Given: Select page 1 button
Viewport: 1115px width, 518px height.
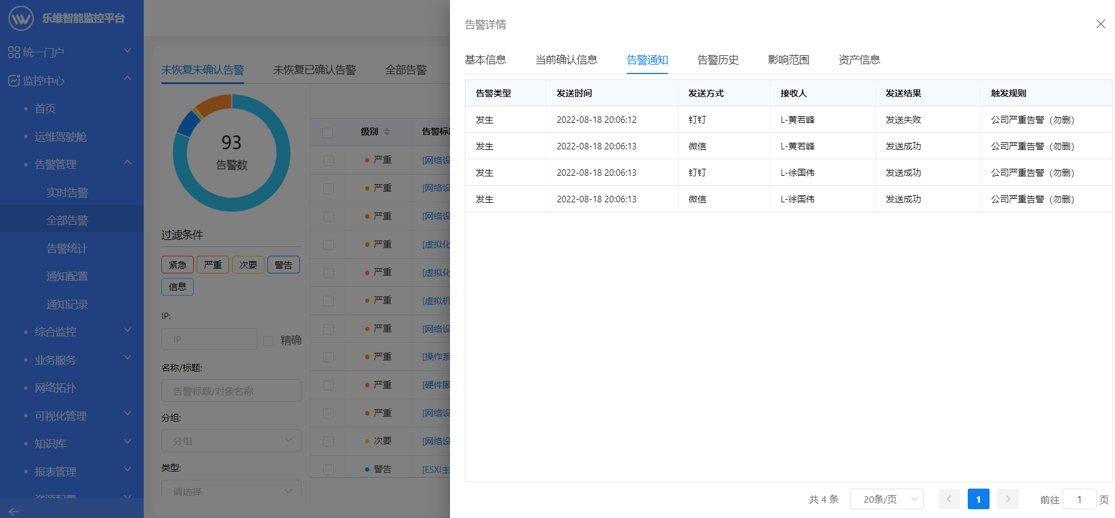Looking at the screenshot, I should click(978, 499).
